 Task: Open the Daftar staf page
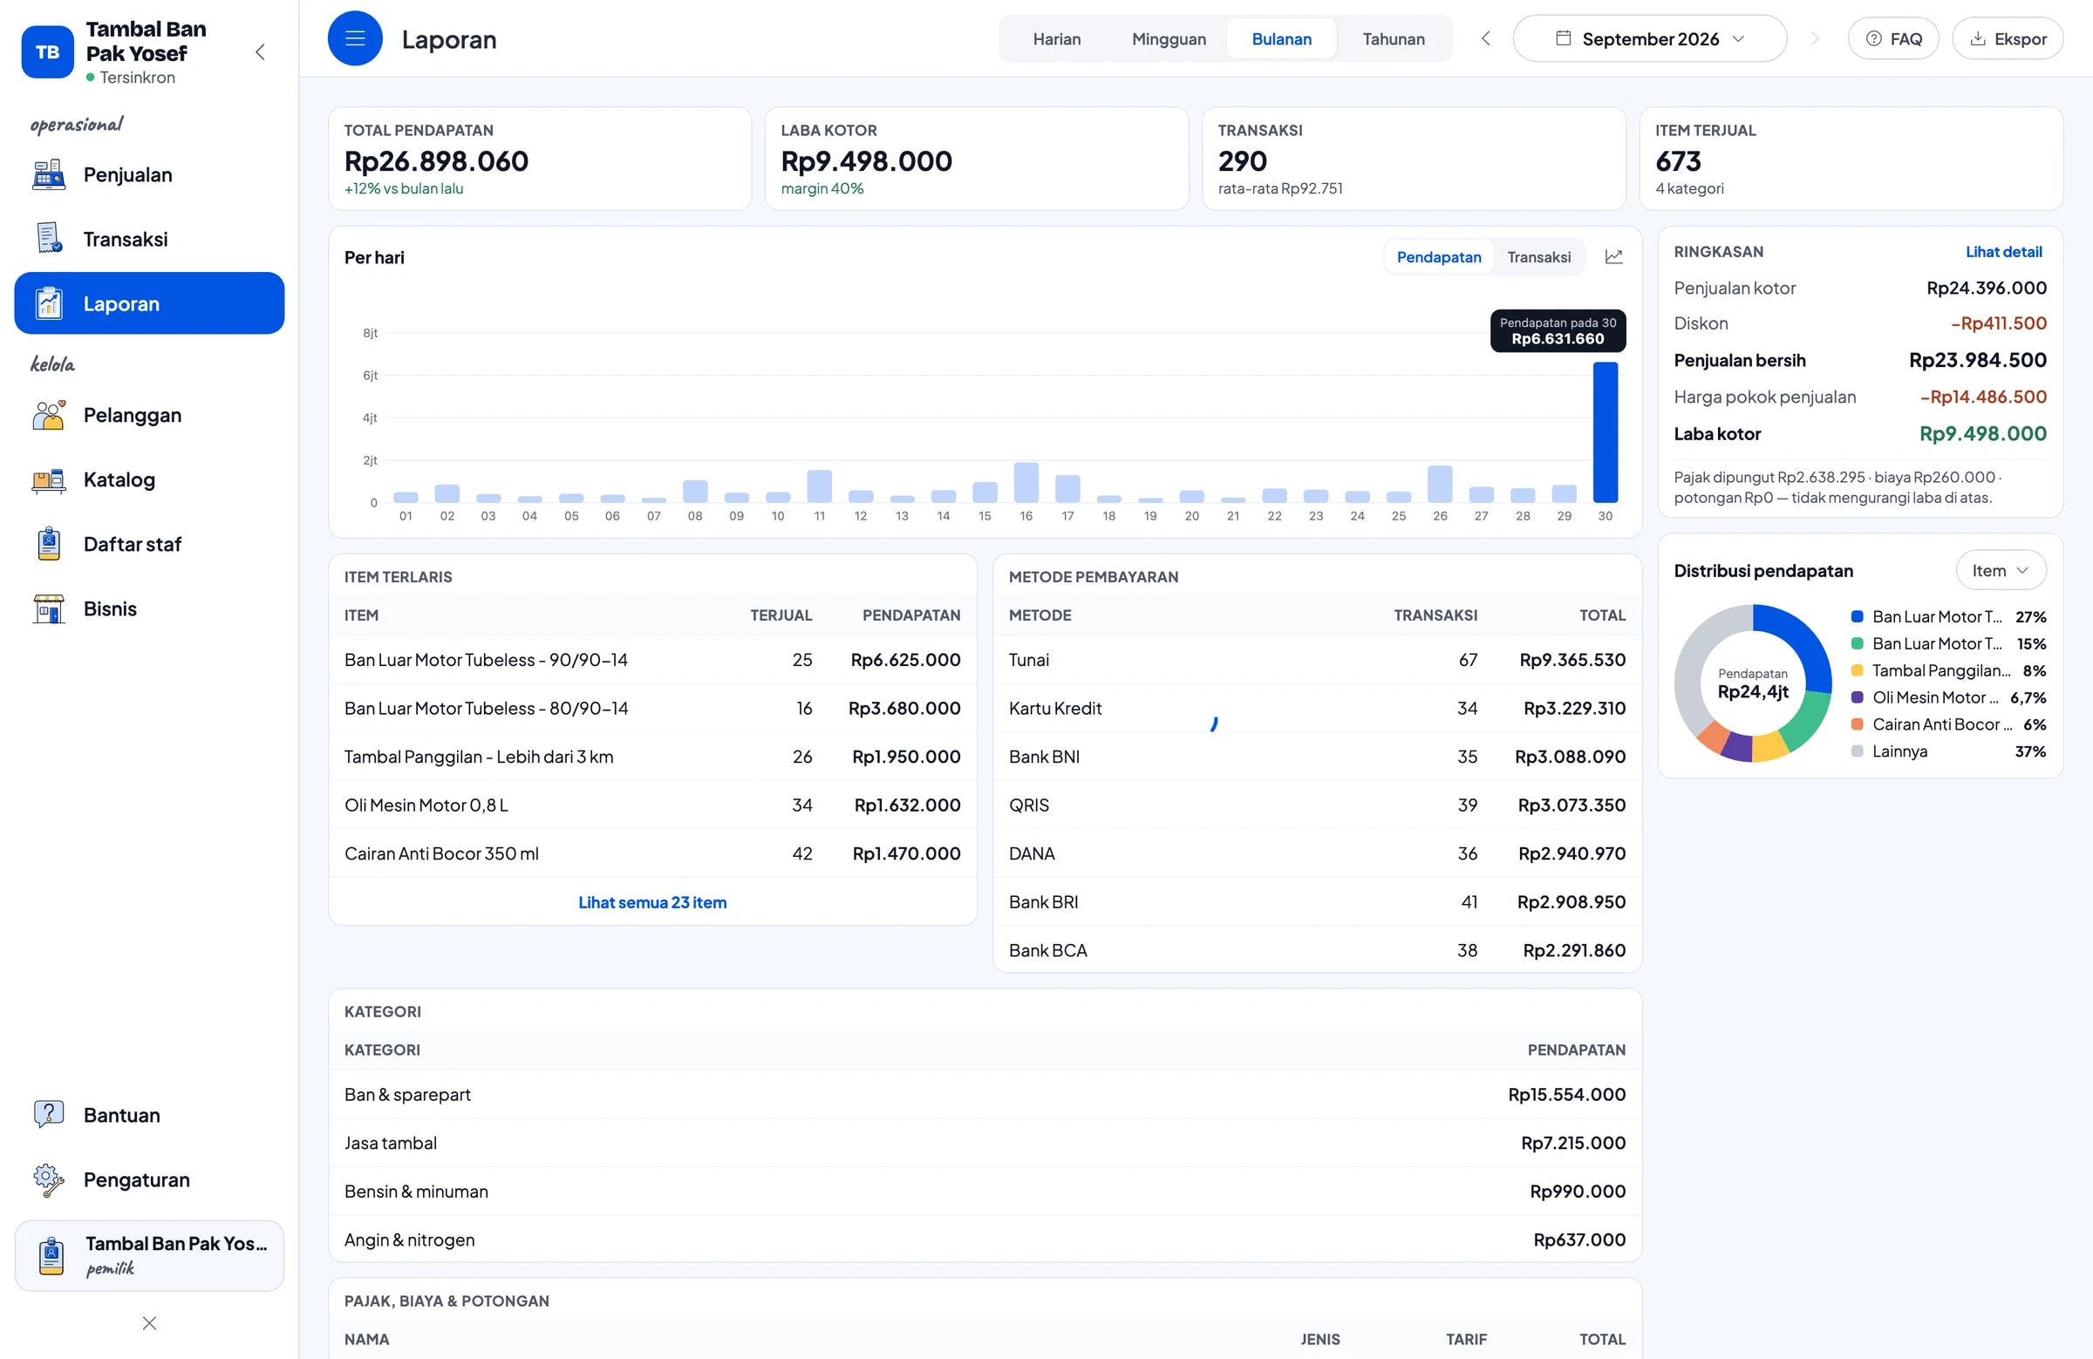(x=148, y=544)
